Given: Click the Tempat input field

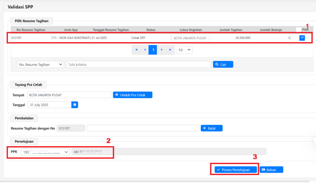Looking at the screenshot, I should pyautogui.click(x=69, y=95).
